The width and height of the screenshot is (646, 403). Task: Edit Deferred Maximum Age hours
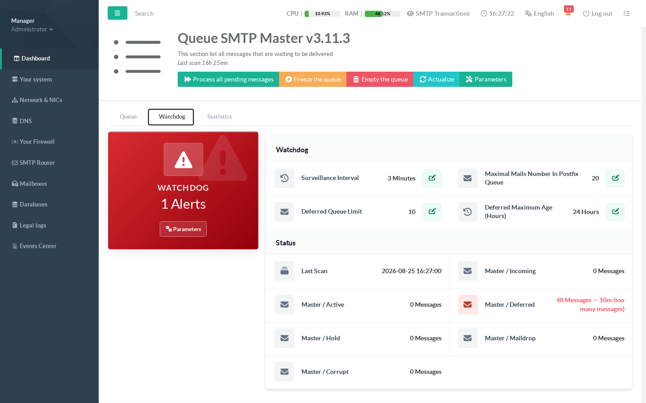click(615, 212)
